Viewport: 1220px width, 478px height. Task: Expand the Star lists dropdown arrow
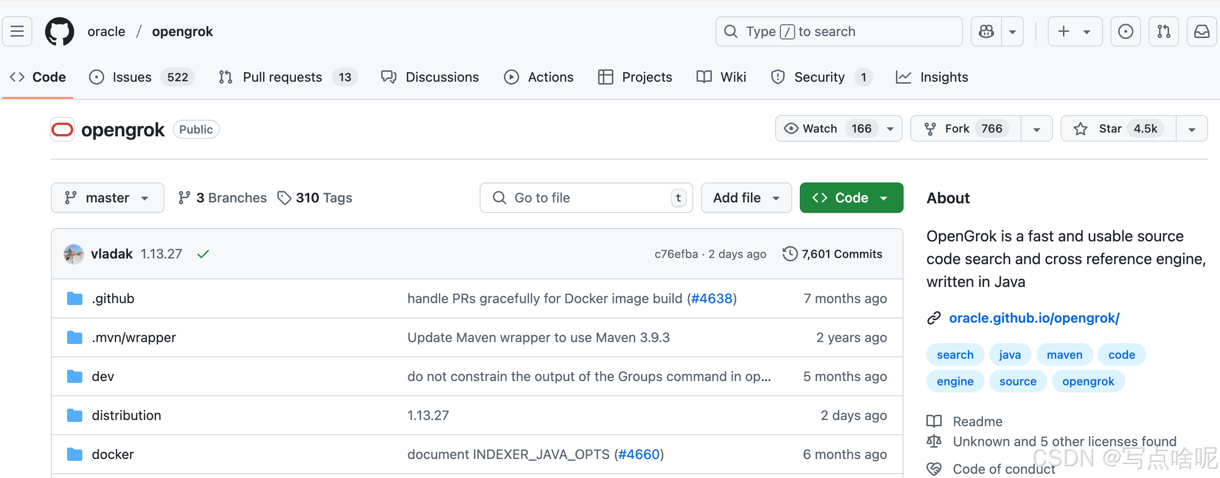coord(1192,129)
